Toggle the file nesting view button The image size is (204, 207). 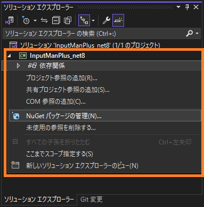click(x=84, y=20)
